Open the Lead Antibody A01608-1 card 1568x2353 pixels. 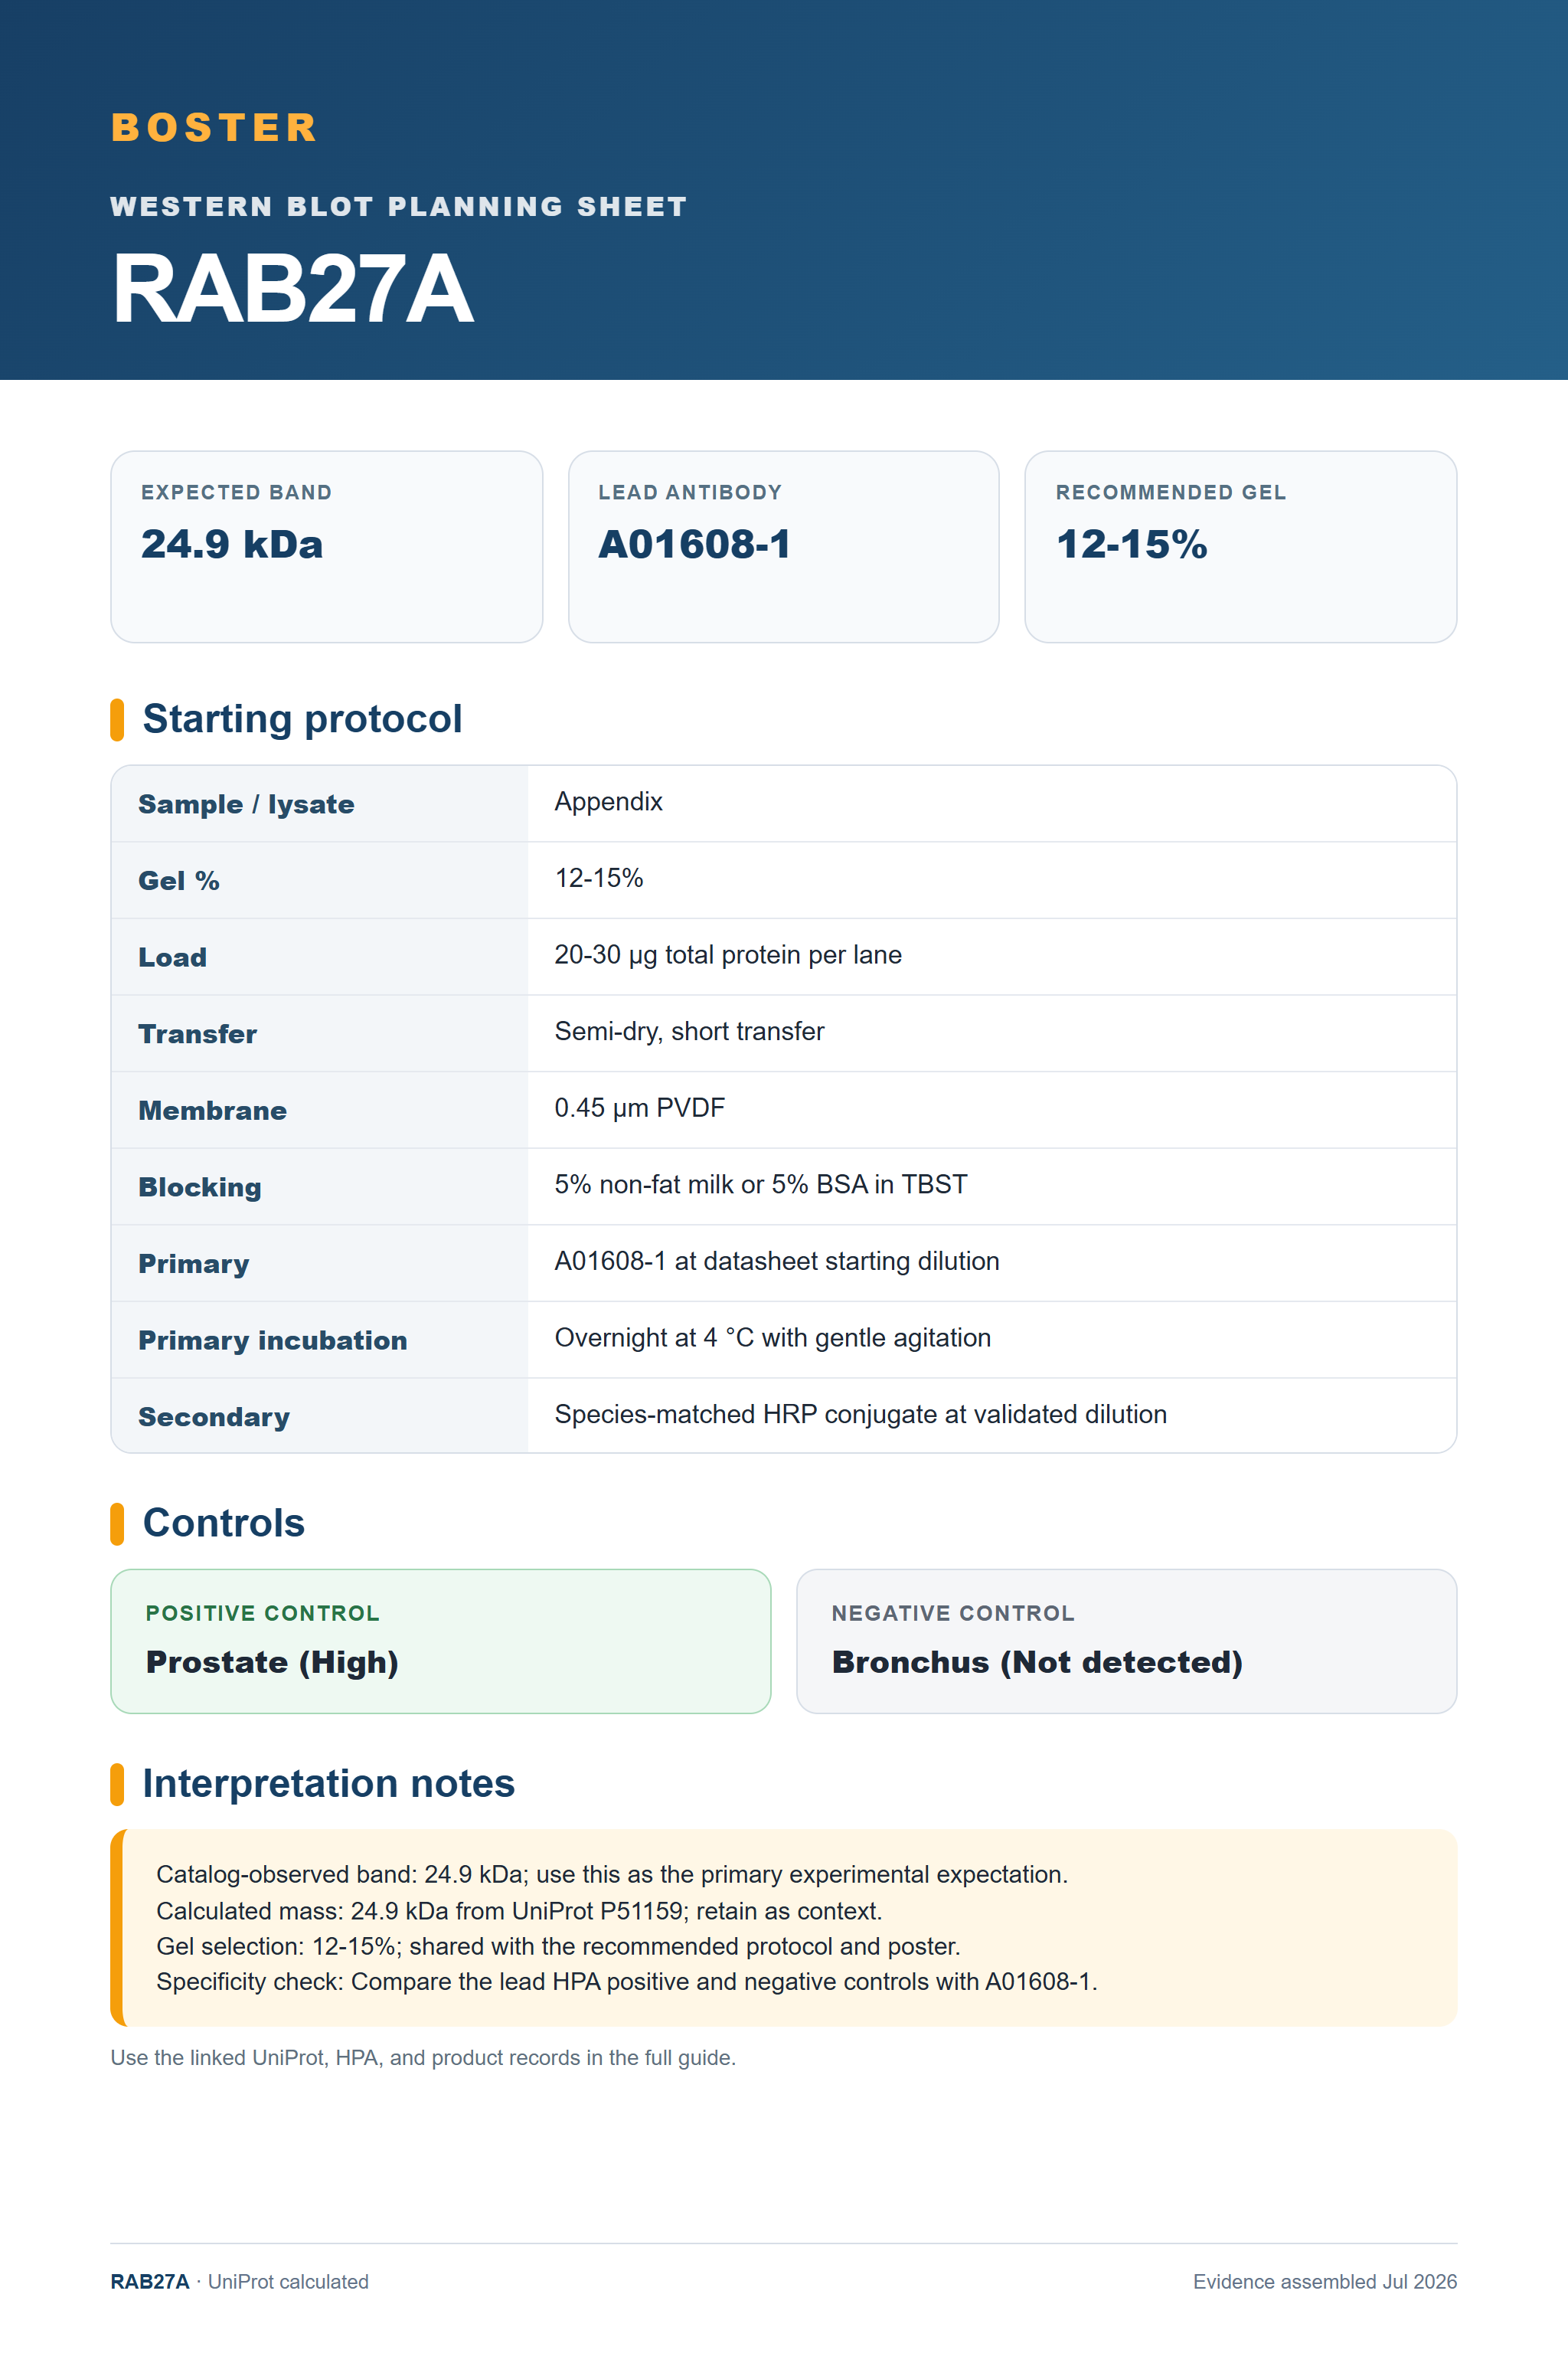click(783, 546)
